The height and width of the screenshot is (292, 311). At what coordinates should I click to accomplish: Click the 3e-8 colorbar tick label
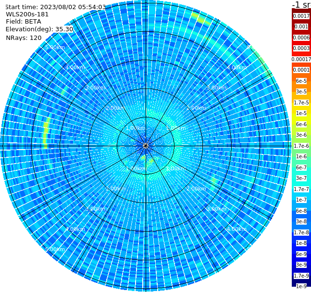point(301,221)
